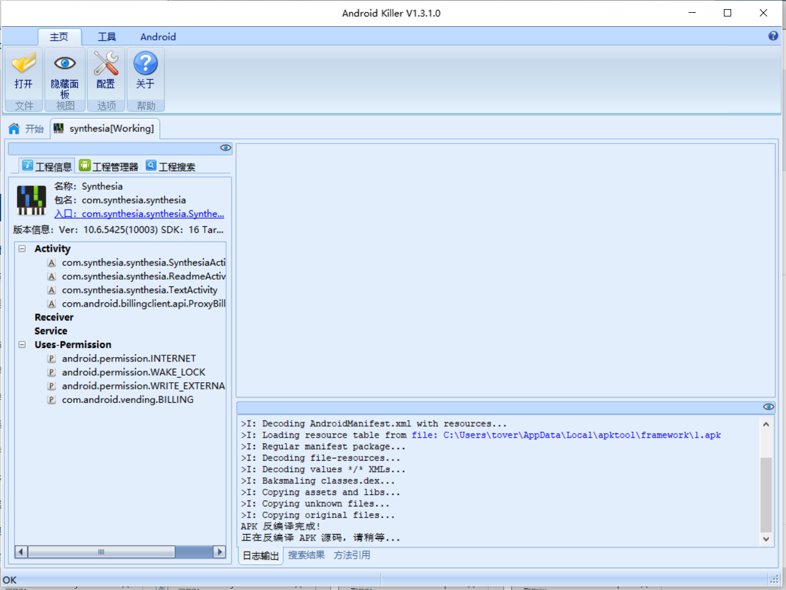Switch to the 方法引用 output tab
Image resolution: width=786 pixels, height=590 pixels.
pyautogui.click(x=352, y=555)
